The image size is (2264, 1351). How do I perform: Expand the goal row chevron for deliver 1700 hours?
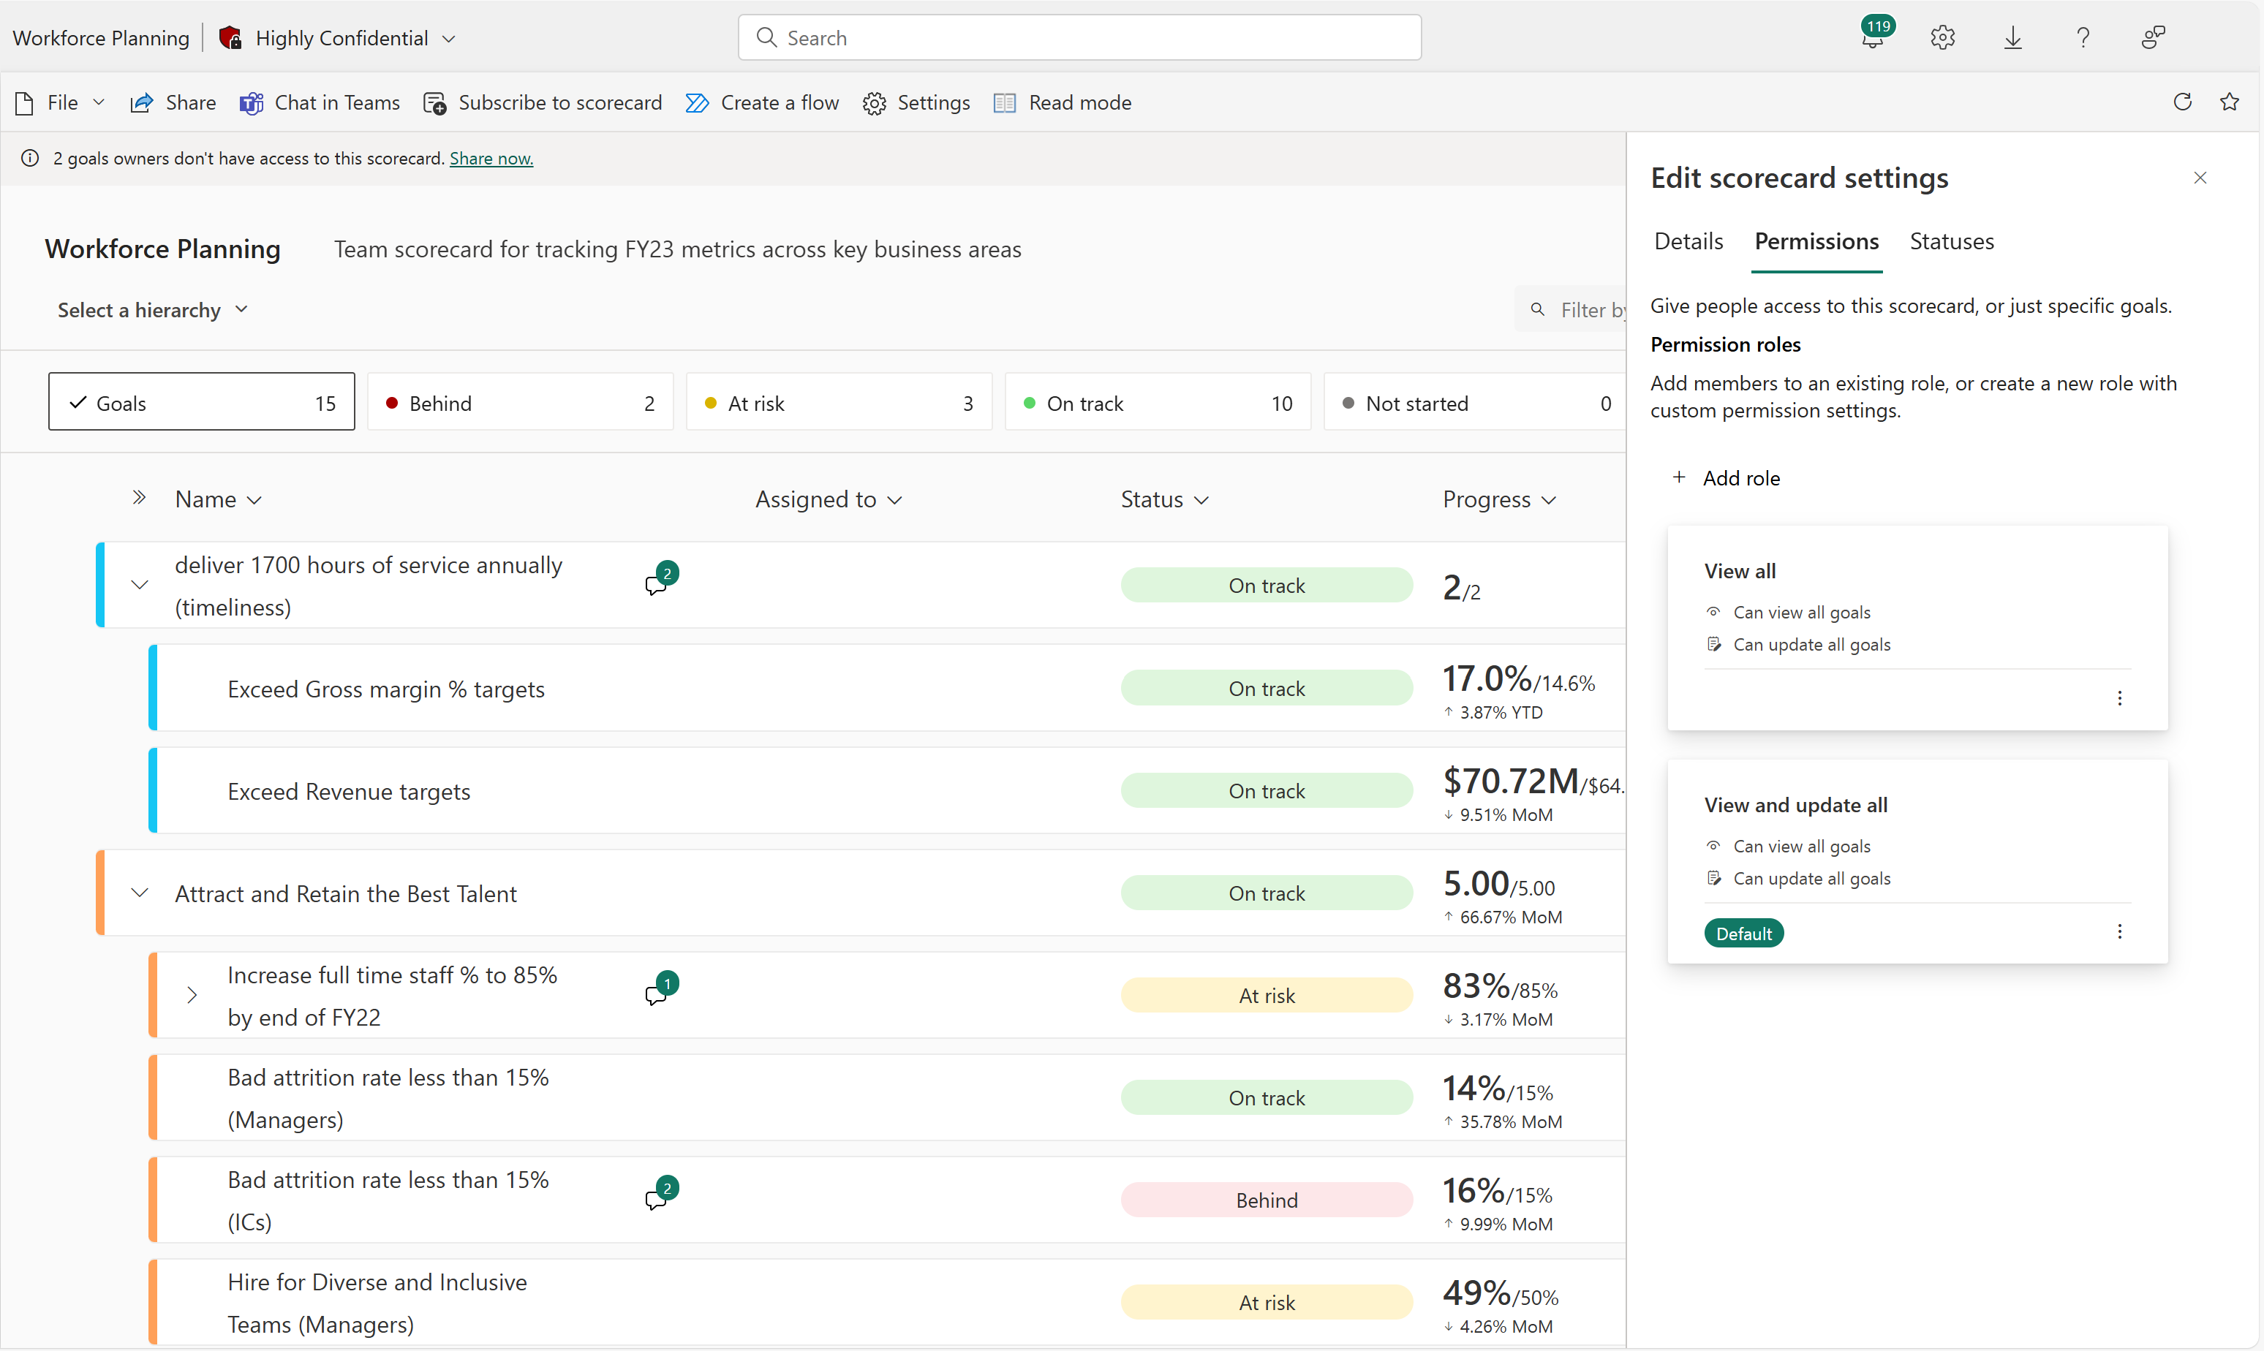click(138, 586)
